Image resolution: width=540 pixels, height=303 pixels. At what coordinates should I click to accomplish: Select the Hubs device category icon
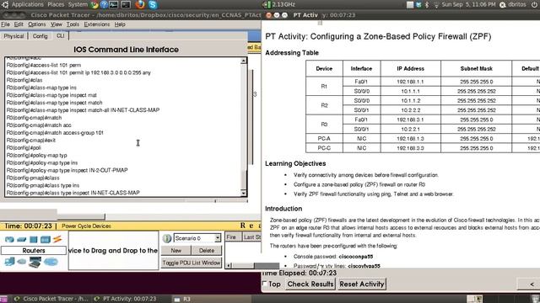34,239
